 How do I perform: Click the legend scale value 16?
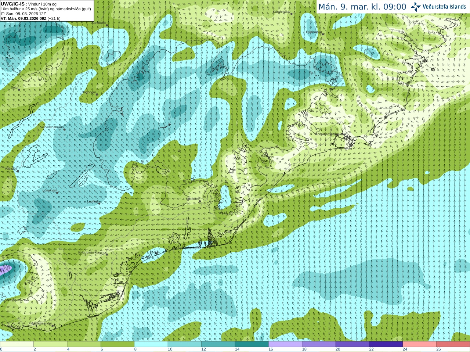(271, 349)
